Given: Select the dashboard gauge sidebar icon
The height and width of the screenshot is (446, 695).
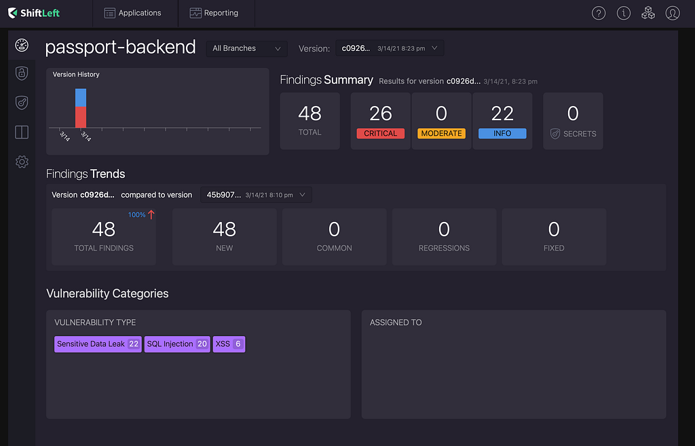Looking at the screenshot, I should click(22, 45).
